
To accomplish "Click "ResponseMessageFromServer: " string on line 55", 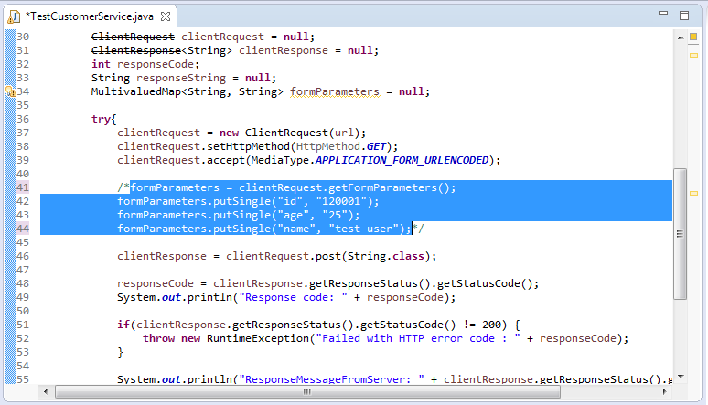I will click(x=331, y=379).
